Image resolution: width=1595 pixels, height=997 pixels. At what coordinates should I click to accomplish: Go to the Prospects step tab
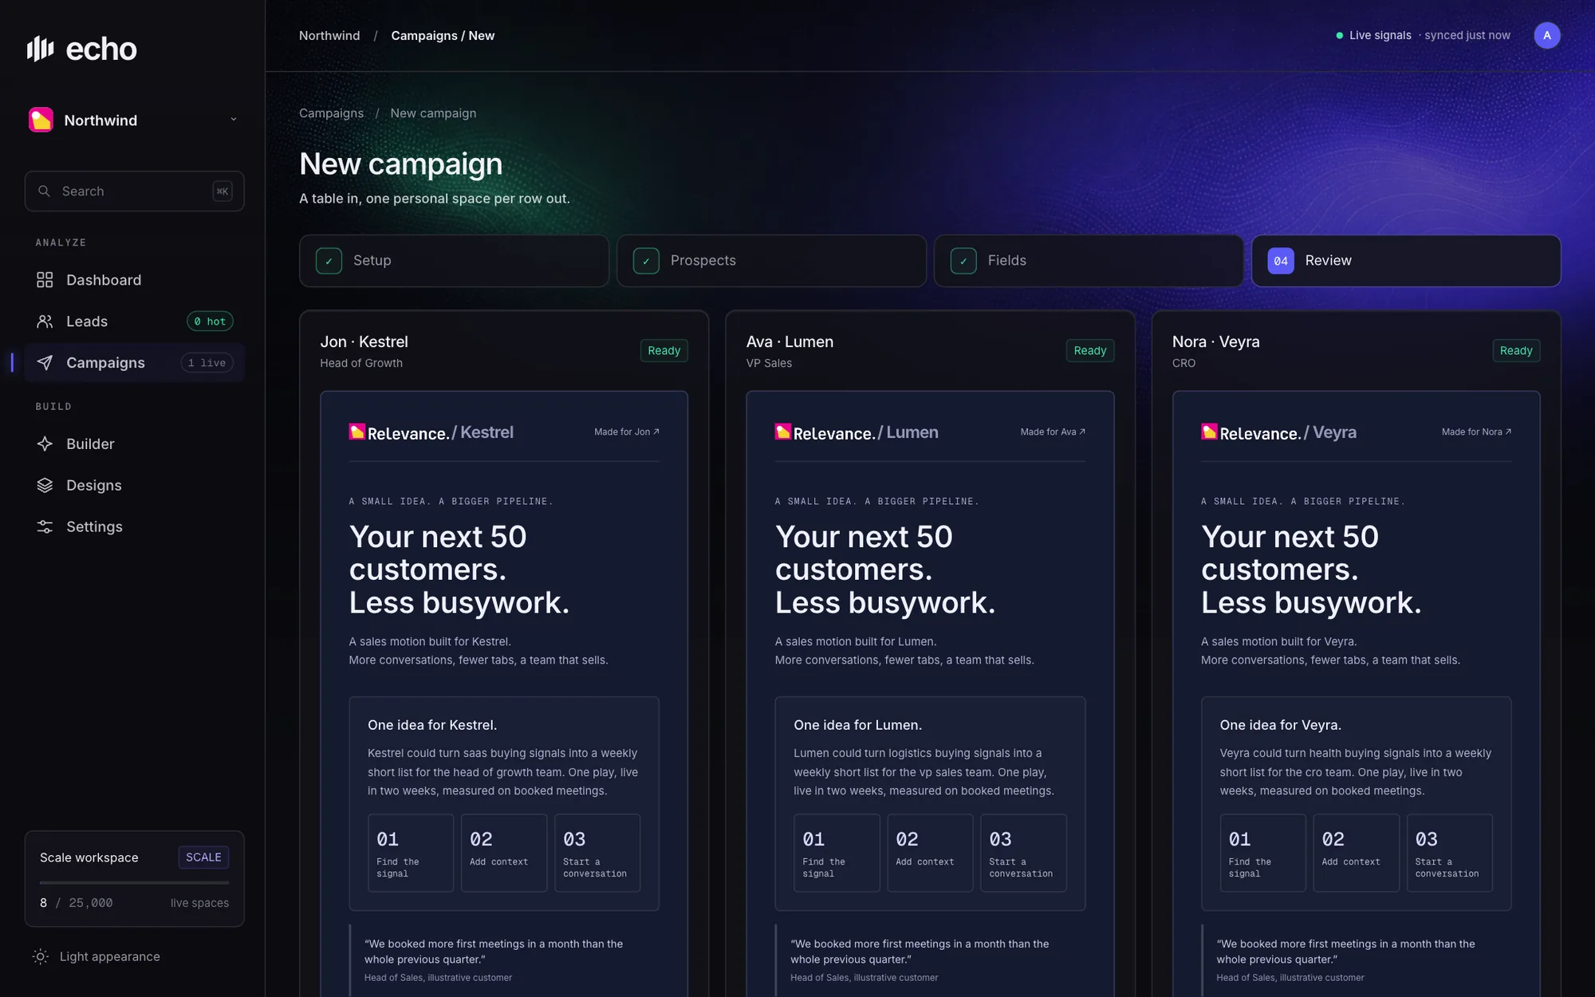(771, 261)
